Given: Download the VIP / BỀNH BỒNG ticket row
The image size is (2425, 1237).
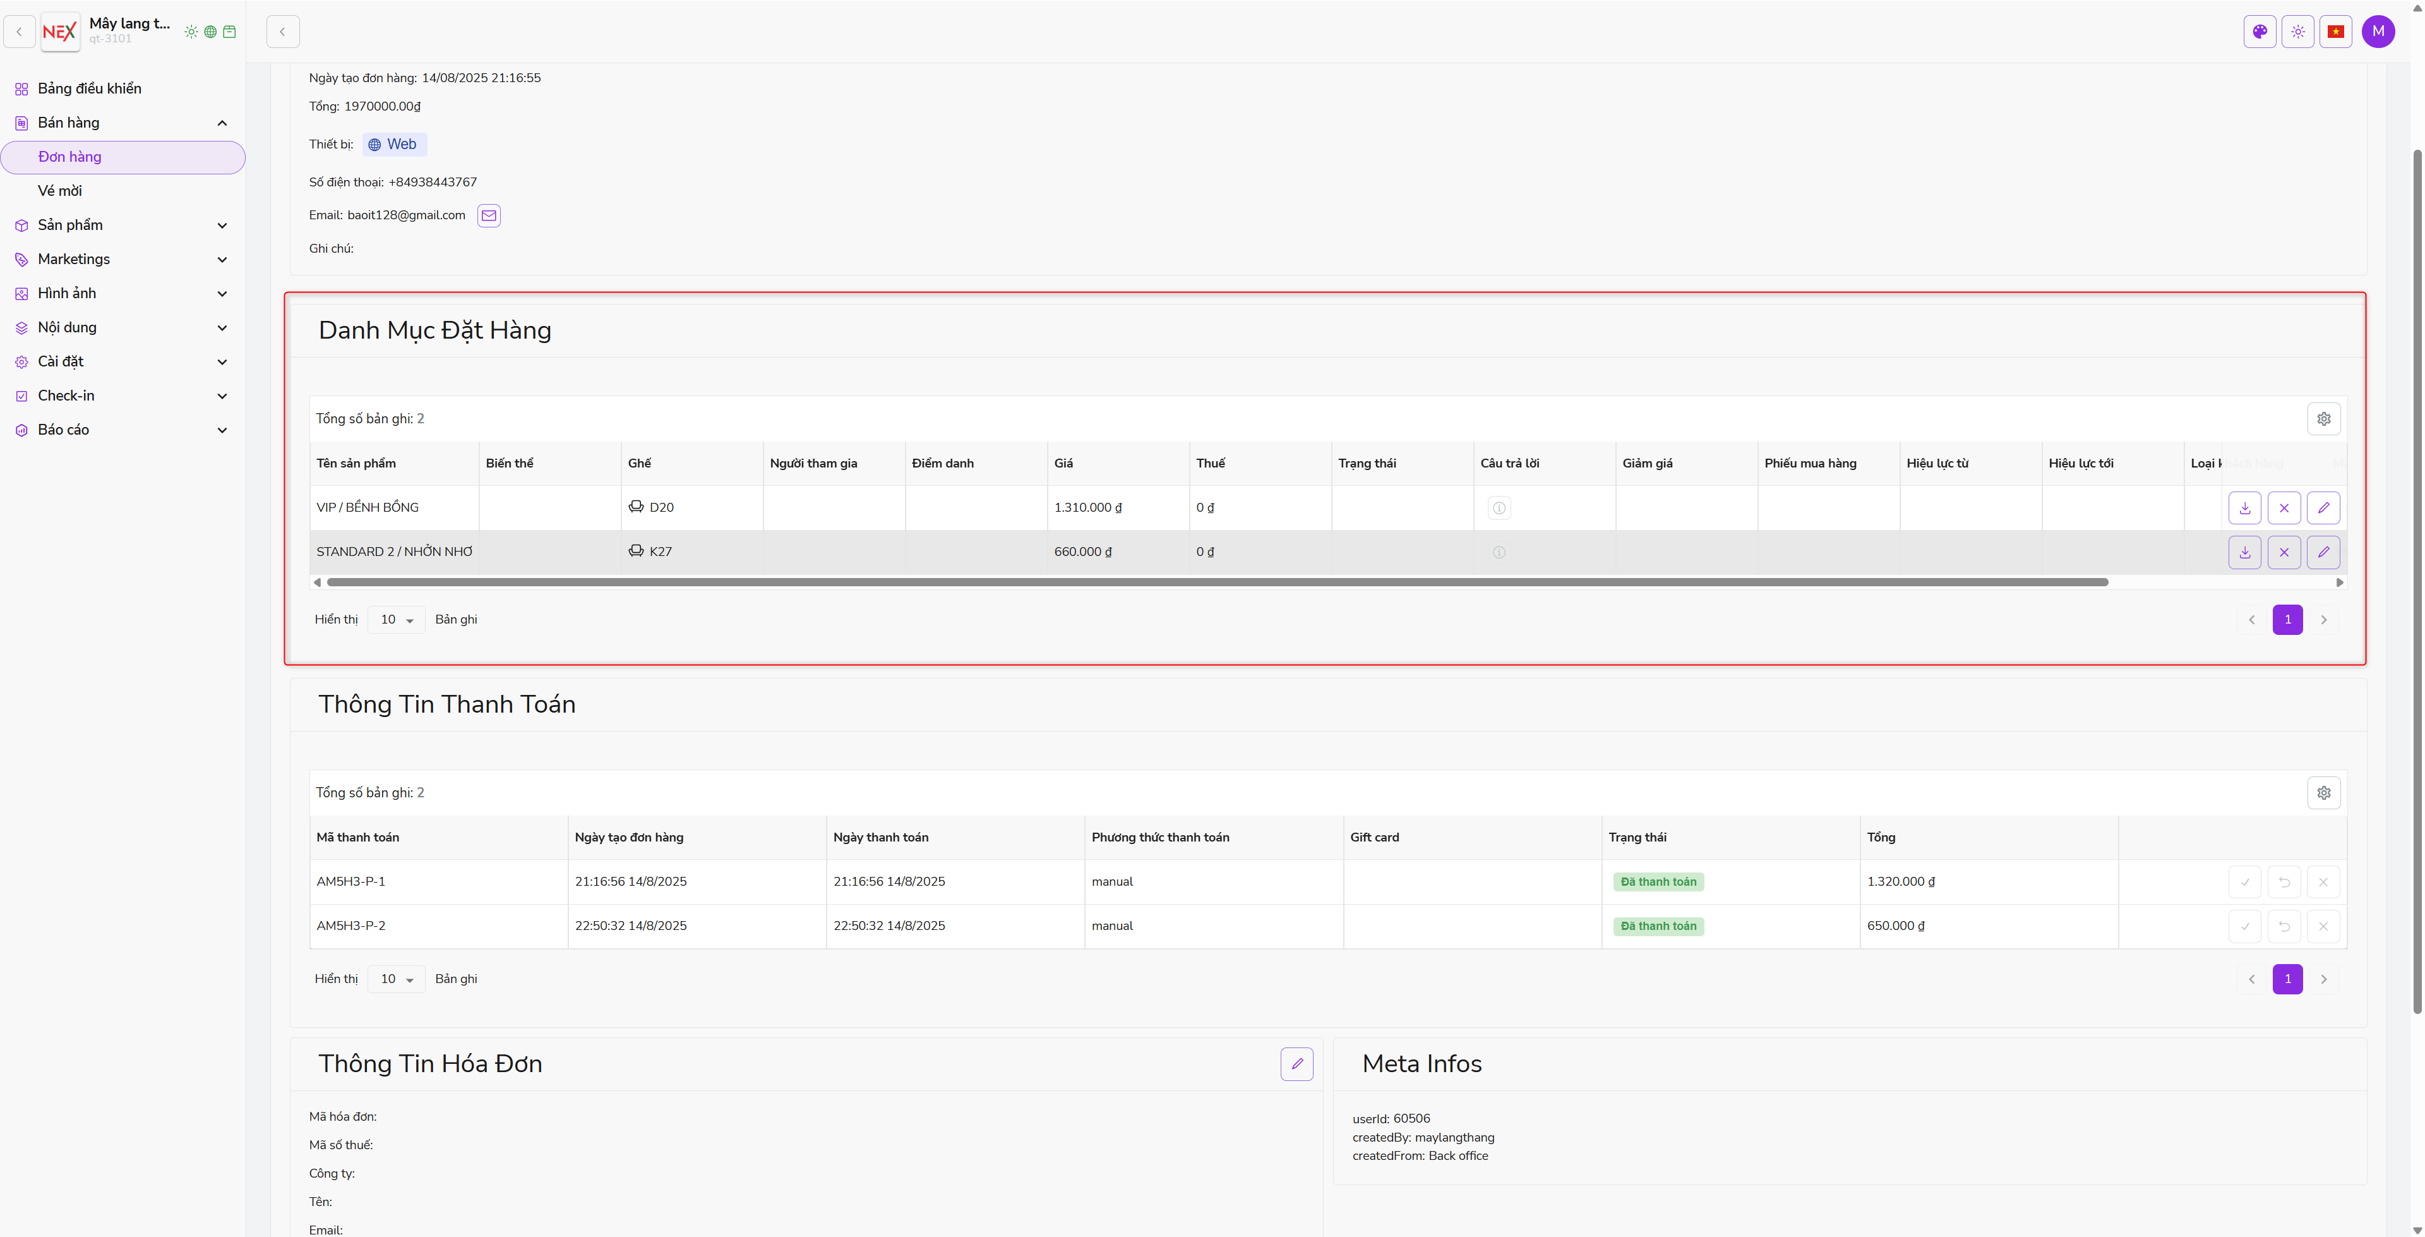Looking at the screenshot, I should click(2244, 508).
